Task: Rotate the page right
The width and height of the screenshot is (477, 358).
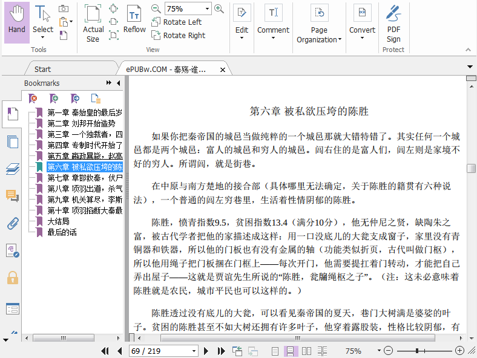Action: click(178, 36)
